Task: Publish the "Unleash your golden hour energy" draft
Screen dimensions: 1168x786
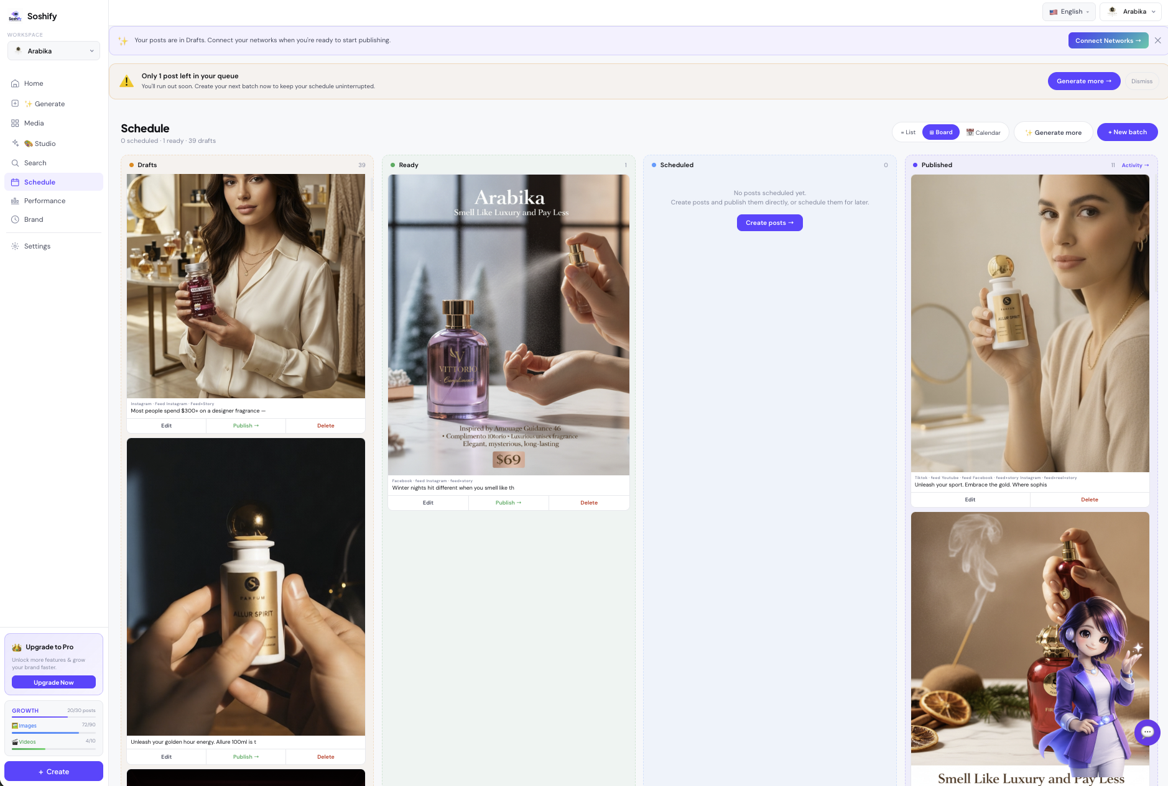Action: point(246,757)
